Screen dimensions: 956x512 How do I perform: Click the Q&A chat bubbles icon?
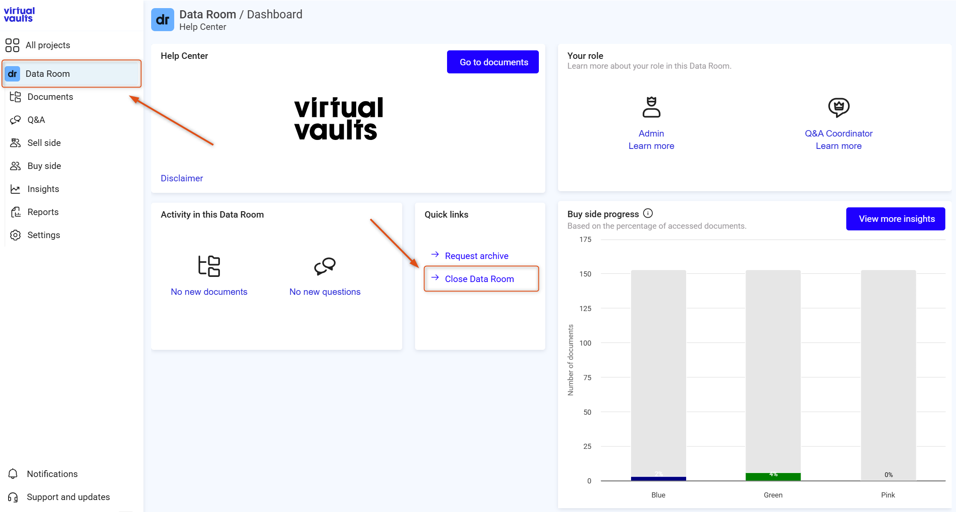[x=15, y=120]
